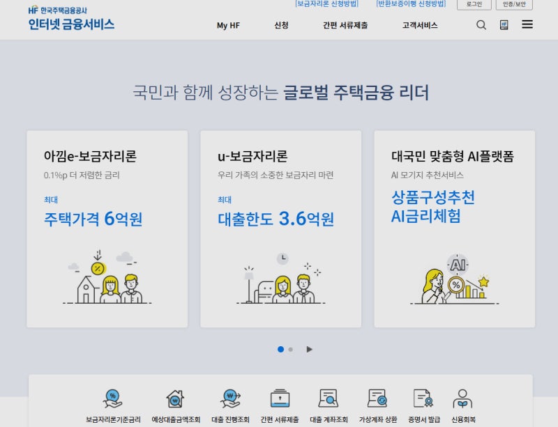This screenshot has width=558, height=427.
Task: Click the HF certificate document icon in header
Action: click(x=504, y=25)
